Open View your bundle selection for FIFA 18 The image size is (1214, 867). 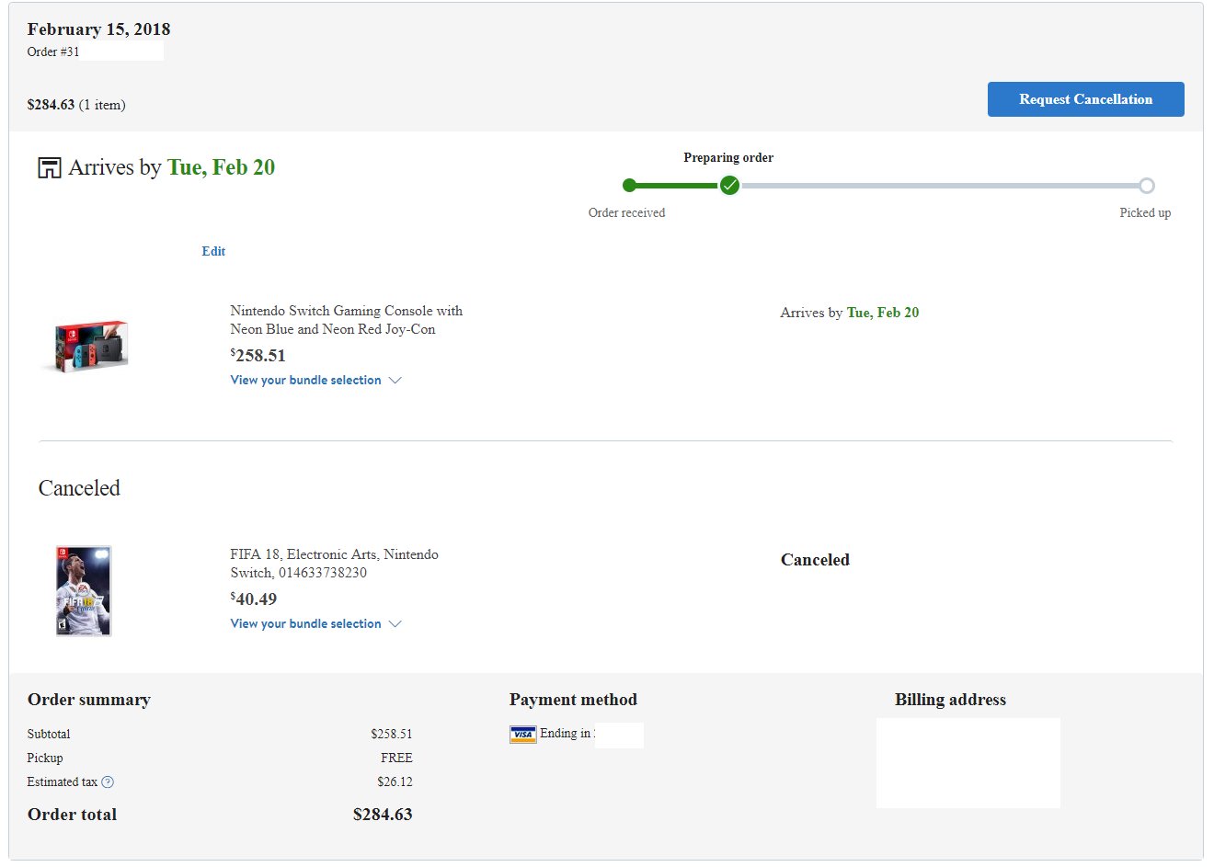305,623
